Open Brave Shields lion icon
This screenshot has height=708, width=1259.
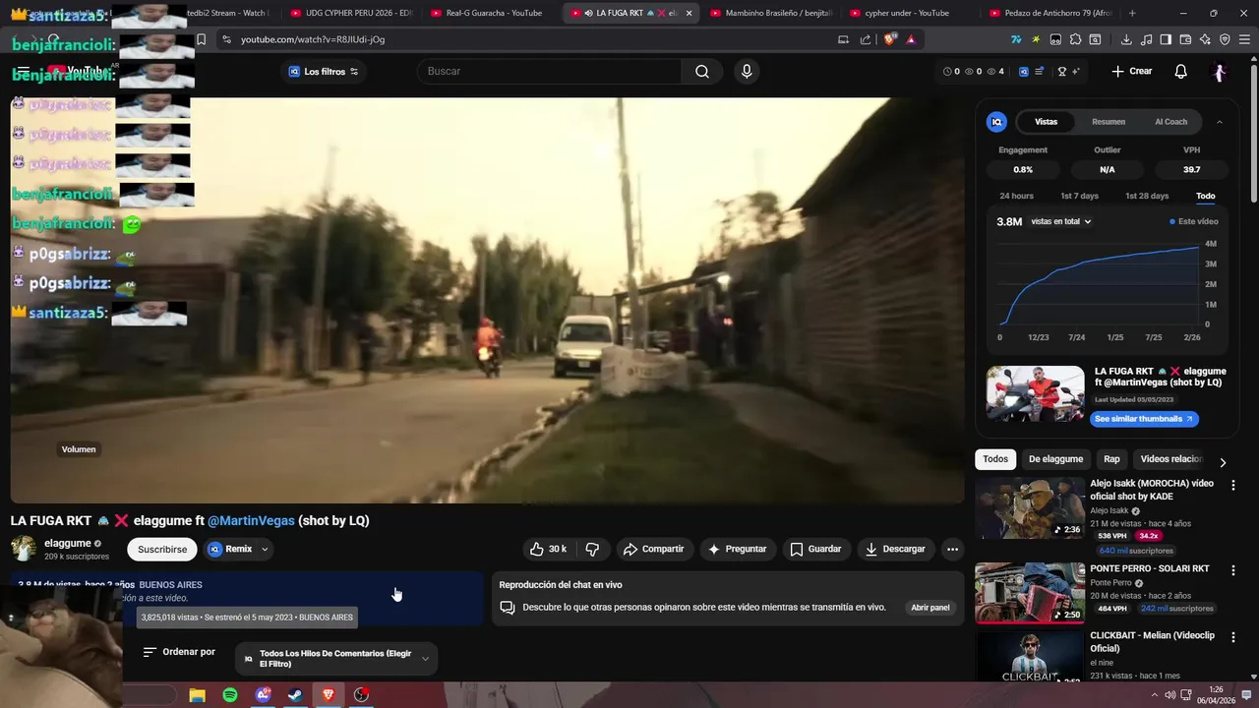(890, 39)
